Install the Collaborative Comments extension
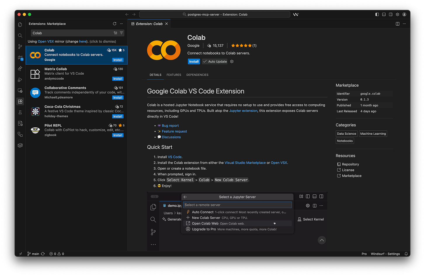 click(118, 98)
